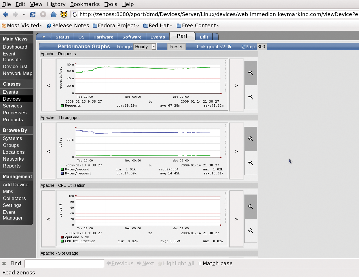Viewport: 359px width, 277px height.
Task: Close the find bar with the X icon
Action: coord(4,263)
